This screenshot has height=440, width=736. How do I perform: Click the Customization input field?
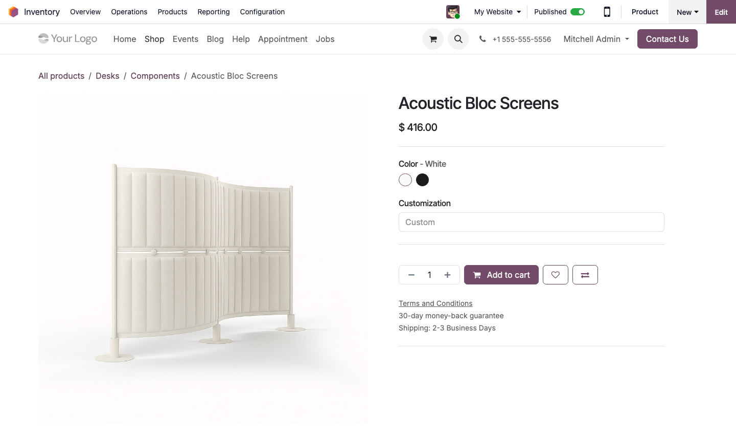[531, 222]
